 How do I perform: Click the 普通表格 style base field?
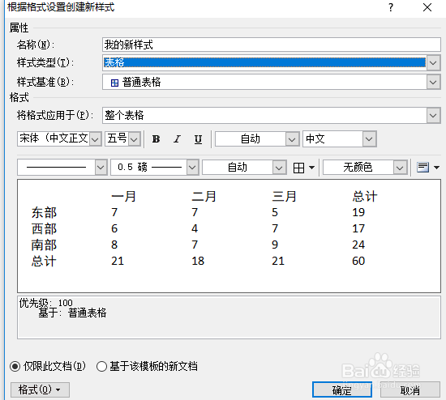[264, 83]
